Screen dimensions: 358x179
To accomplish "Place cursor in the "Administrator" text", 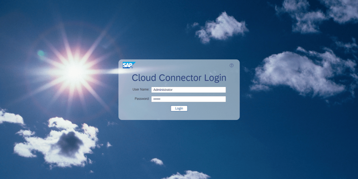I will (x=163, y=90).
